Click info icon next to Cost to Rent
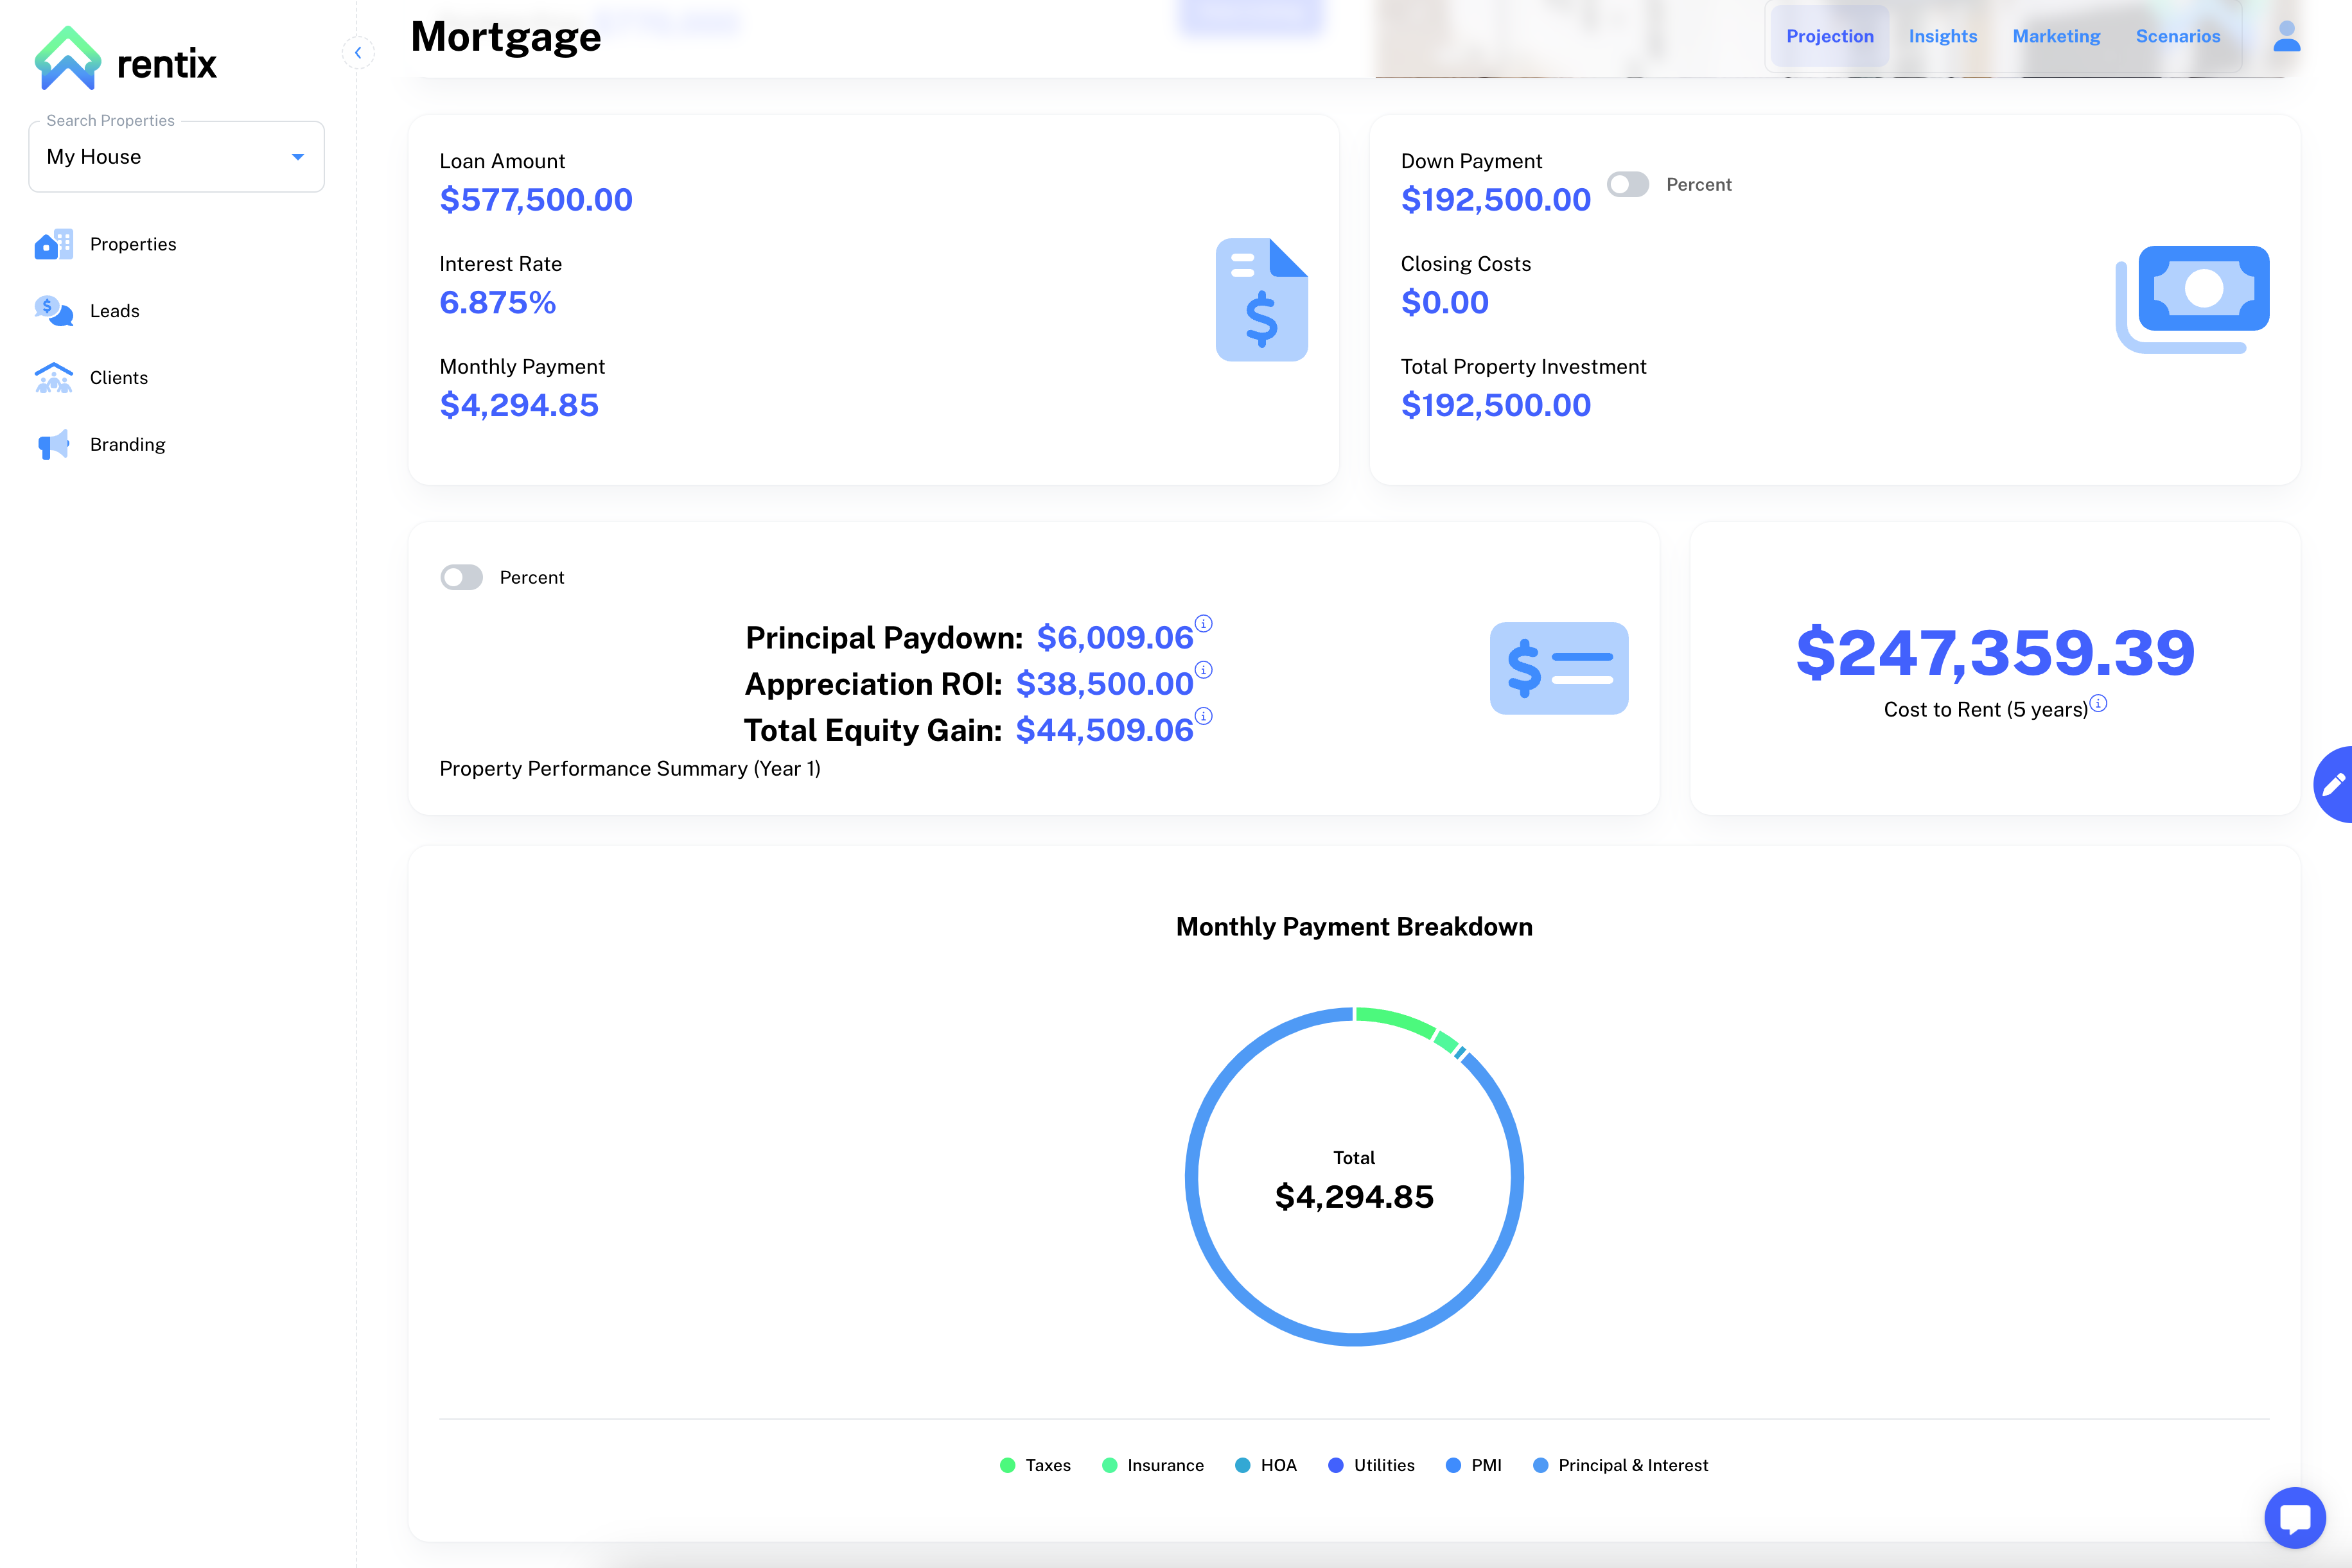This screenshot has width=2352, height=1568. tap(2099, 703)
